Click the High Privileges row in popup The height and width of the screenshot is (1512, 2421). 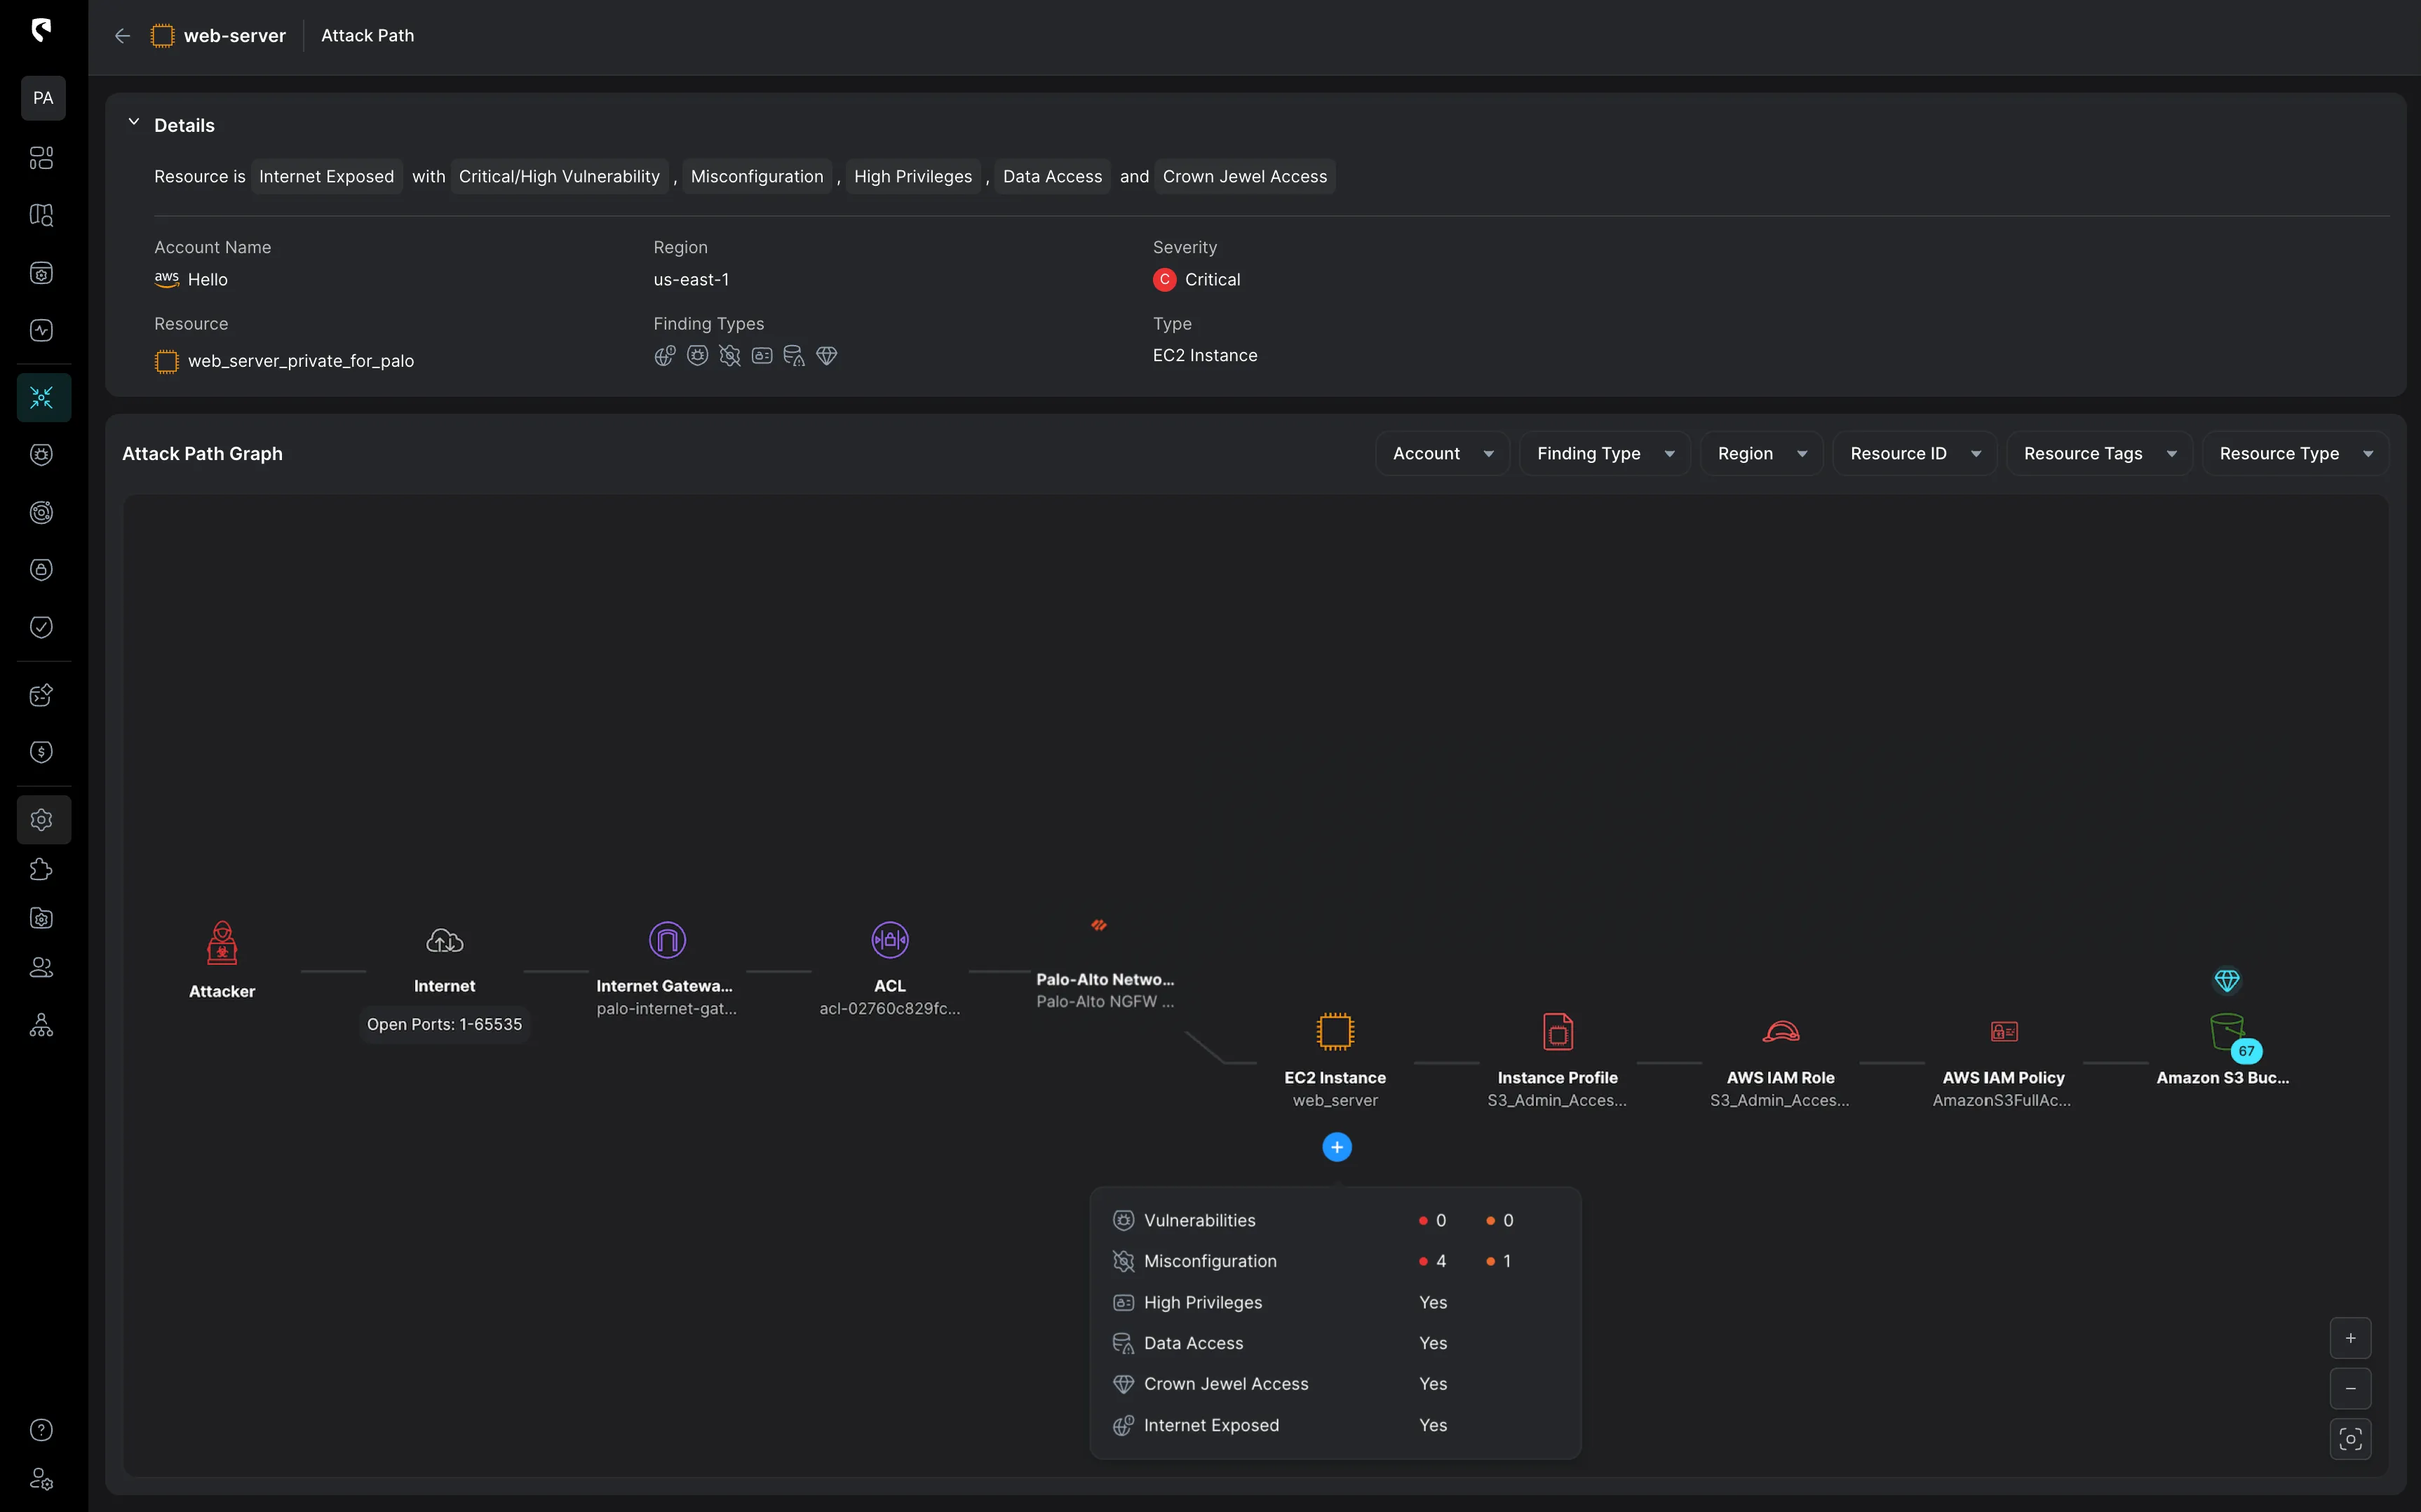click(x=1335, y=1303)
